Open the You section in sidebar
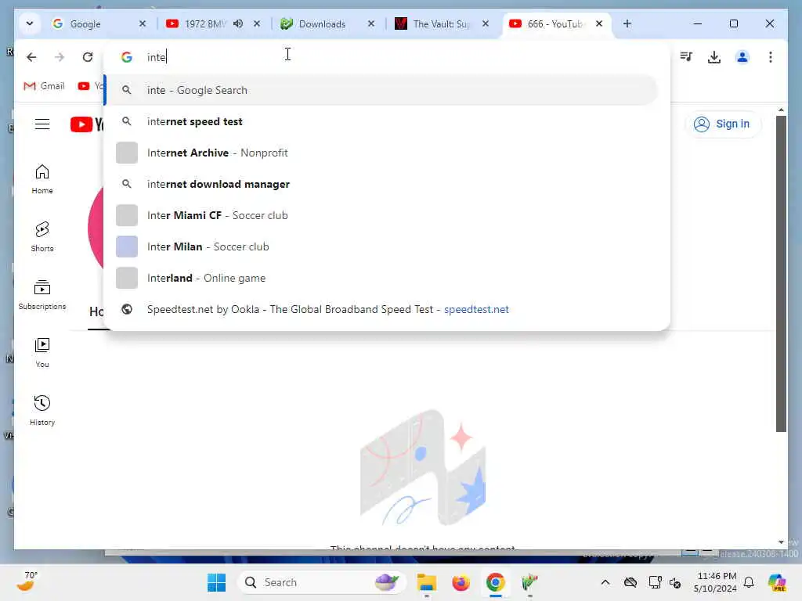The height and width of the screenshot is (601, 802). click(x=42, y=353)
